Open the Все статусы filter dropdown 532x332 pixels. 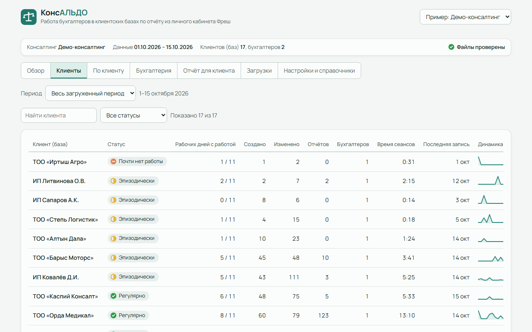coord(133,115)
